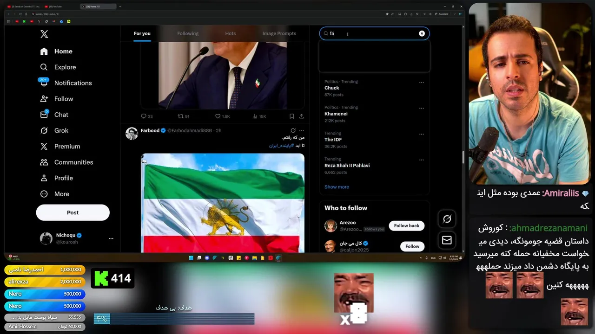The height and width of the screenshot is (334, 595).
Task: Open Farbood's profile picture
Action: (x=132, y=134)
